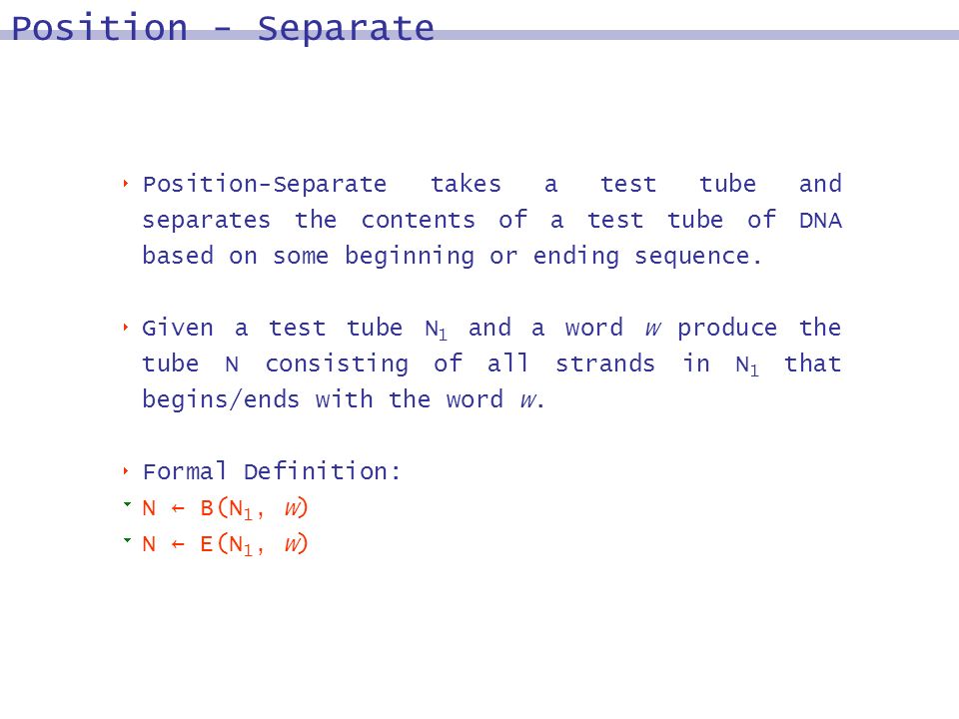Image resolution: width=959 pixels, height=719 pixels.
Task: Click the word 'Separate' in the title
Action: click(x=346, y=28)
